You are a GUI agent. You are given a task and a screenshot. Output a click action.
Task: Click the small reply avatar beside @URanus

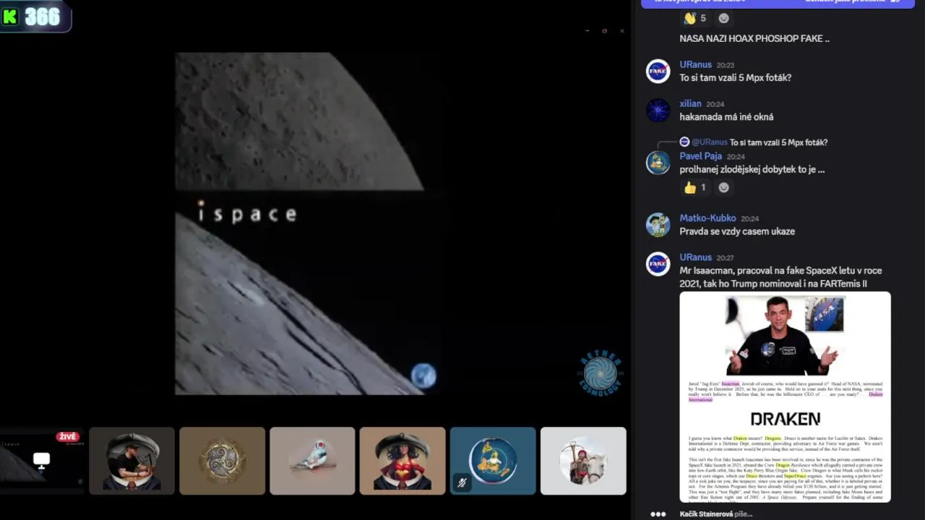pos(684,142)
